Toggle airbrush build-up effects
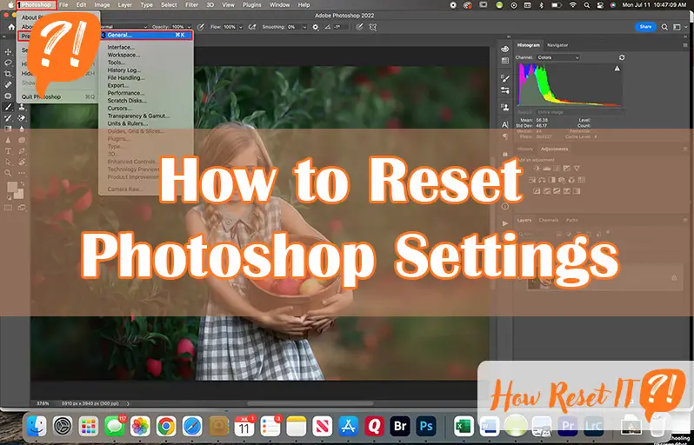Screen dimensions: 694x445 (252, 27)
